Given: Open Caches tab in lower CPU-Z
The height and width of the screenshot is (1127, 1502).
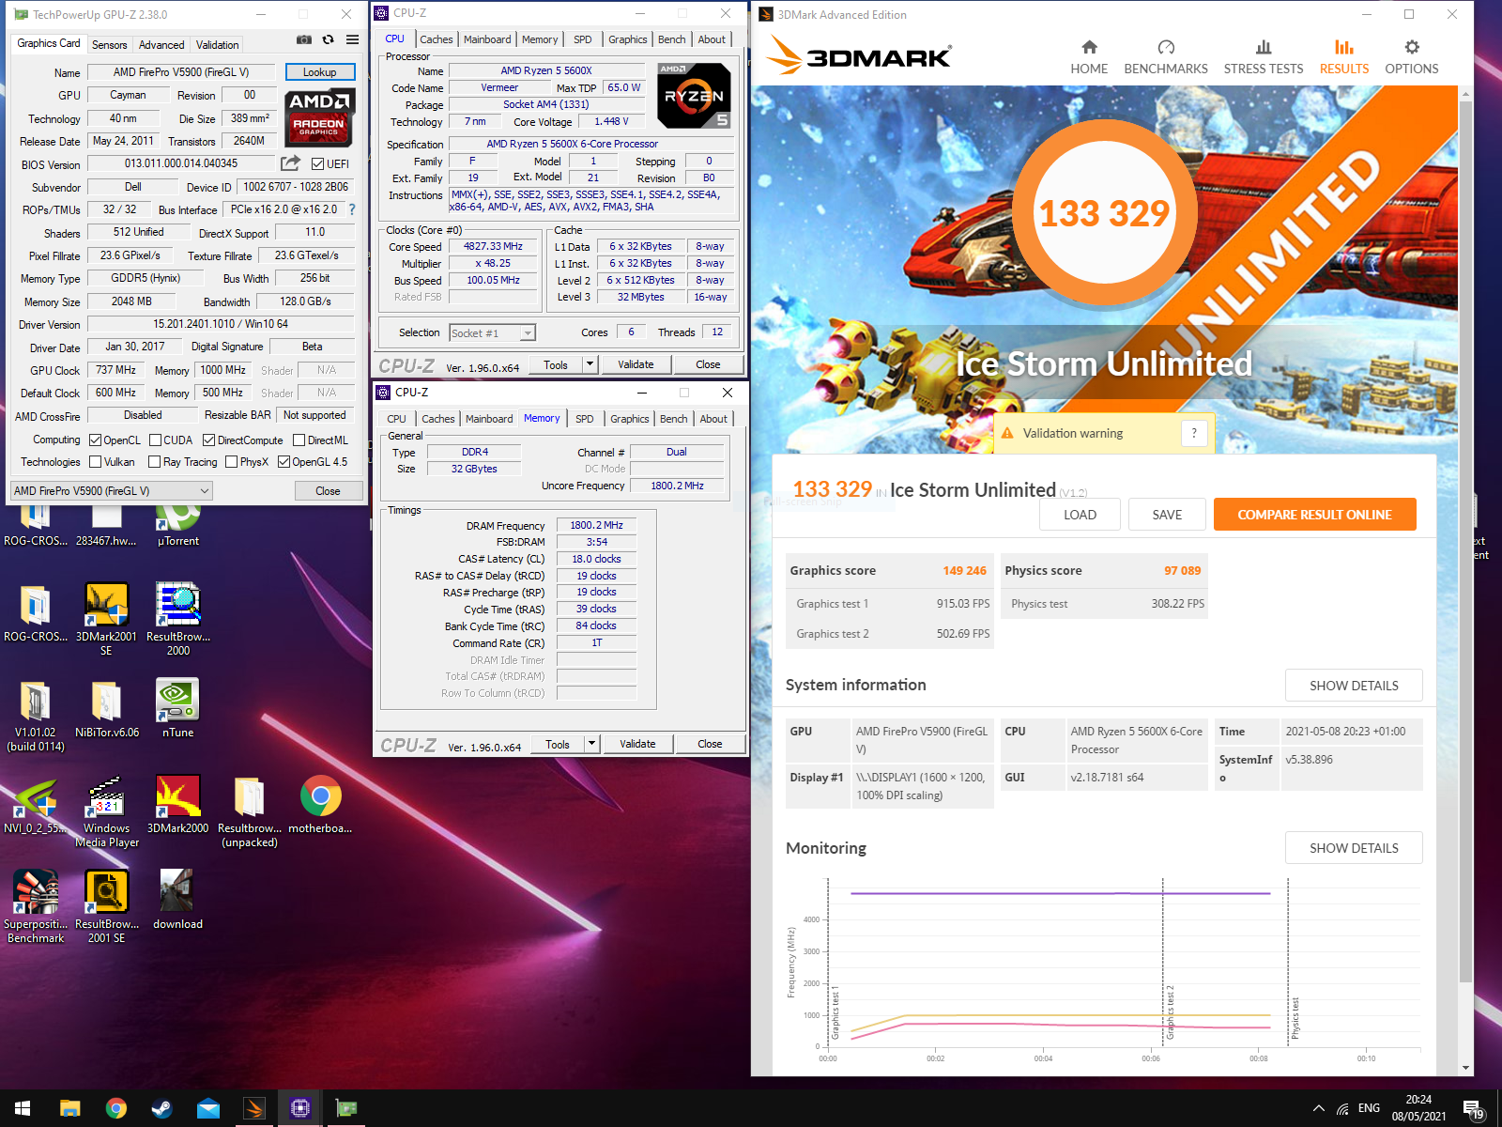Looking at the screenshot, I should coord(438,419).
